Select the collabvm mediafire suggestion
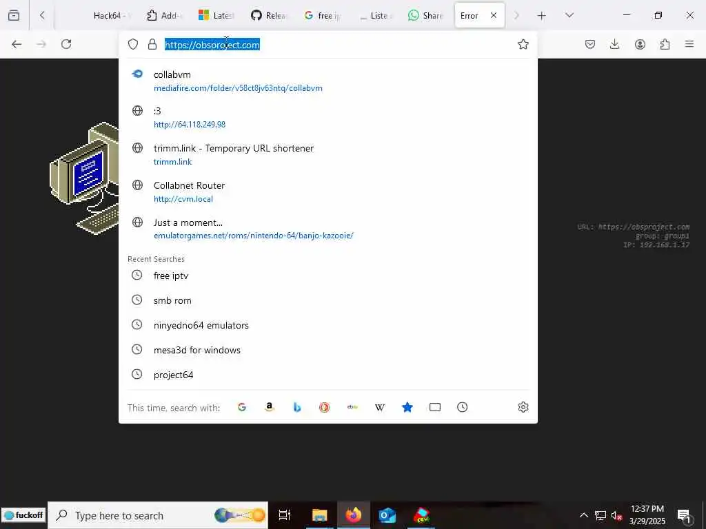The height and width of the screenshot is (529, 706). [327, 81]
